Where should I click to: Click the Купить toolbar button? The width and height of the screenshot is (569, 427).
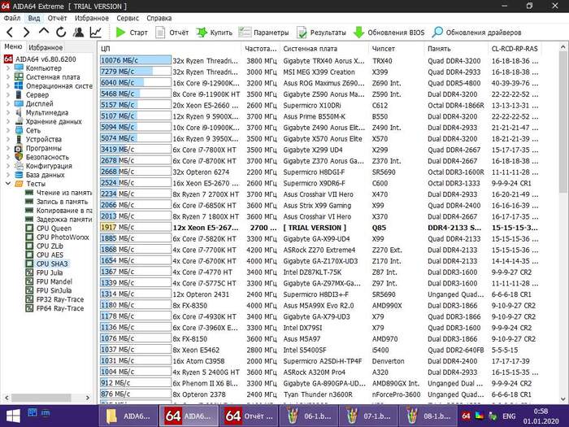[214, 33]
